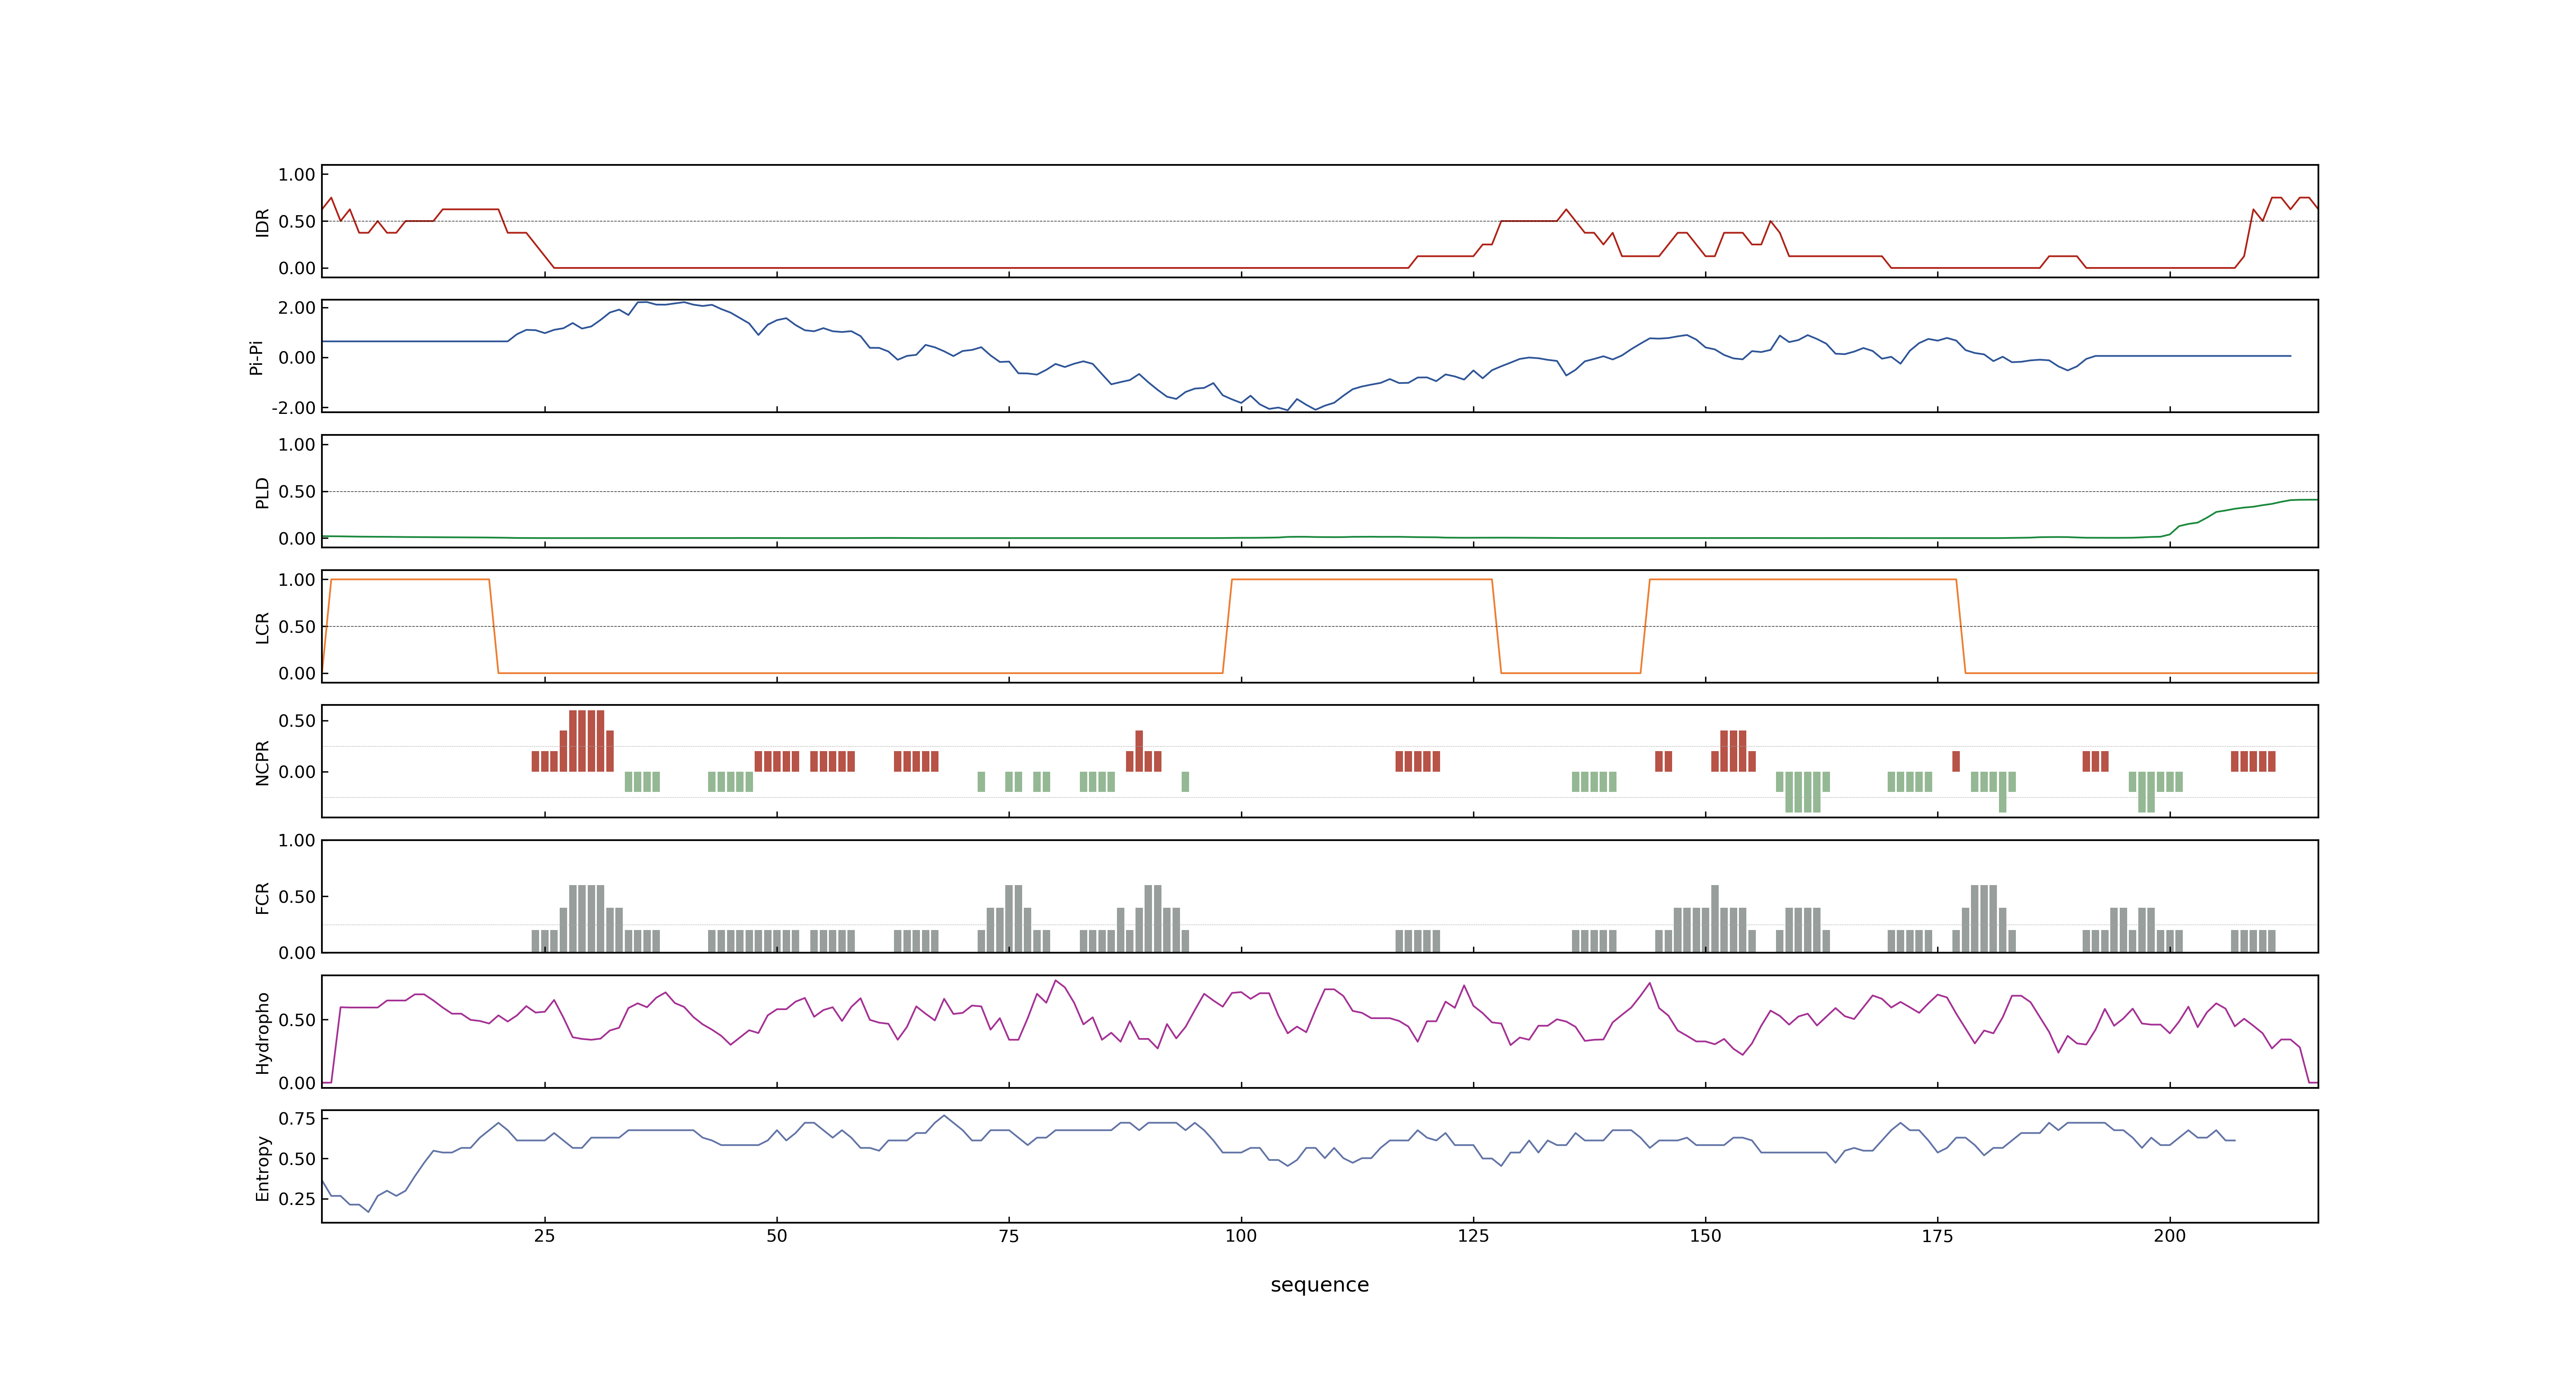Select the PLD y-axis label
Image resolution: width=2576 pixels, height=1374 pixels.
[263, 492]
